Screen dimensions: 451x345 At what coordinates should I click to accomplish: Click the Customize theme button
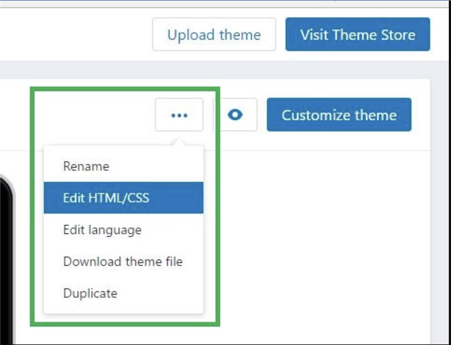[x=339, y=115]
